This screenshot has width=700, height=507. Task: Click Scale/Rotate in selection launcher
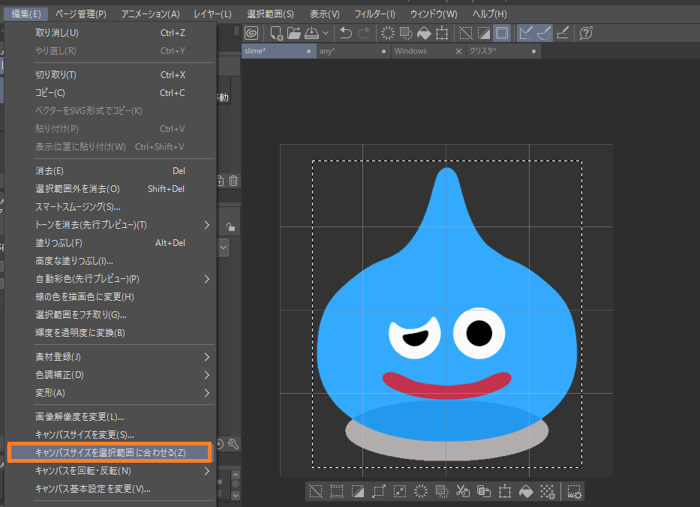tap(505, 491)
